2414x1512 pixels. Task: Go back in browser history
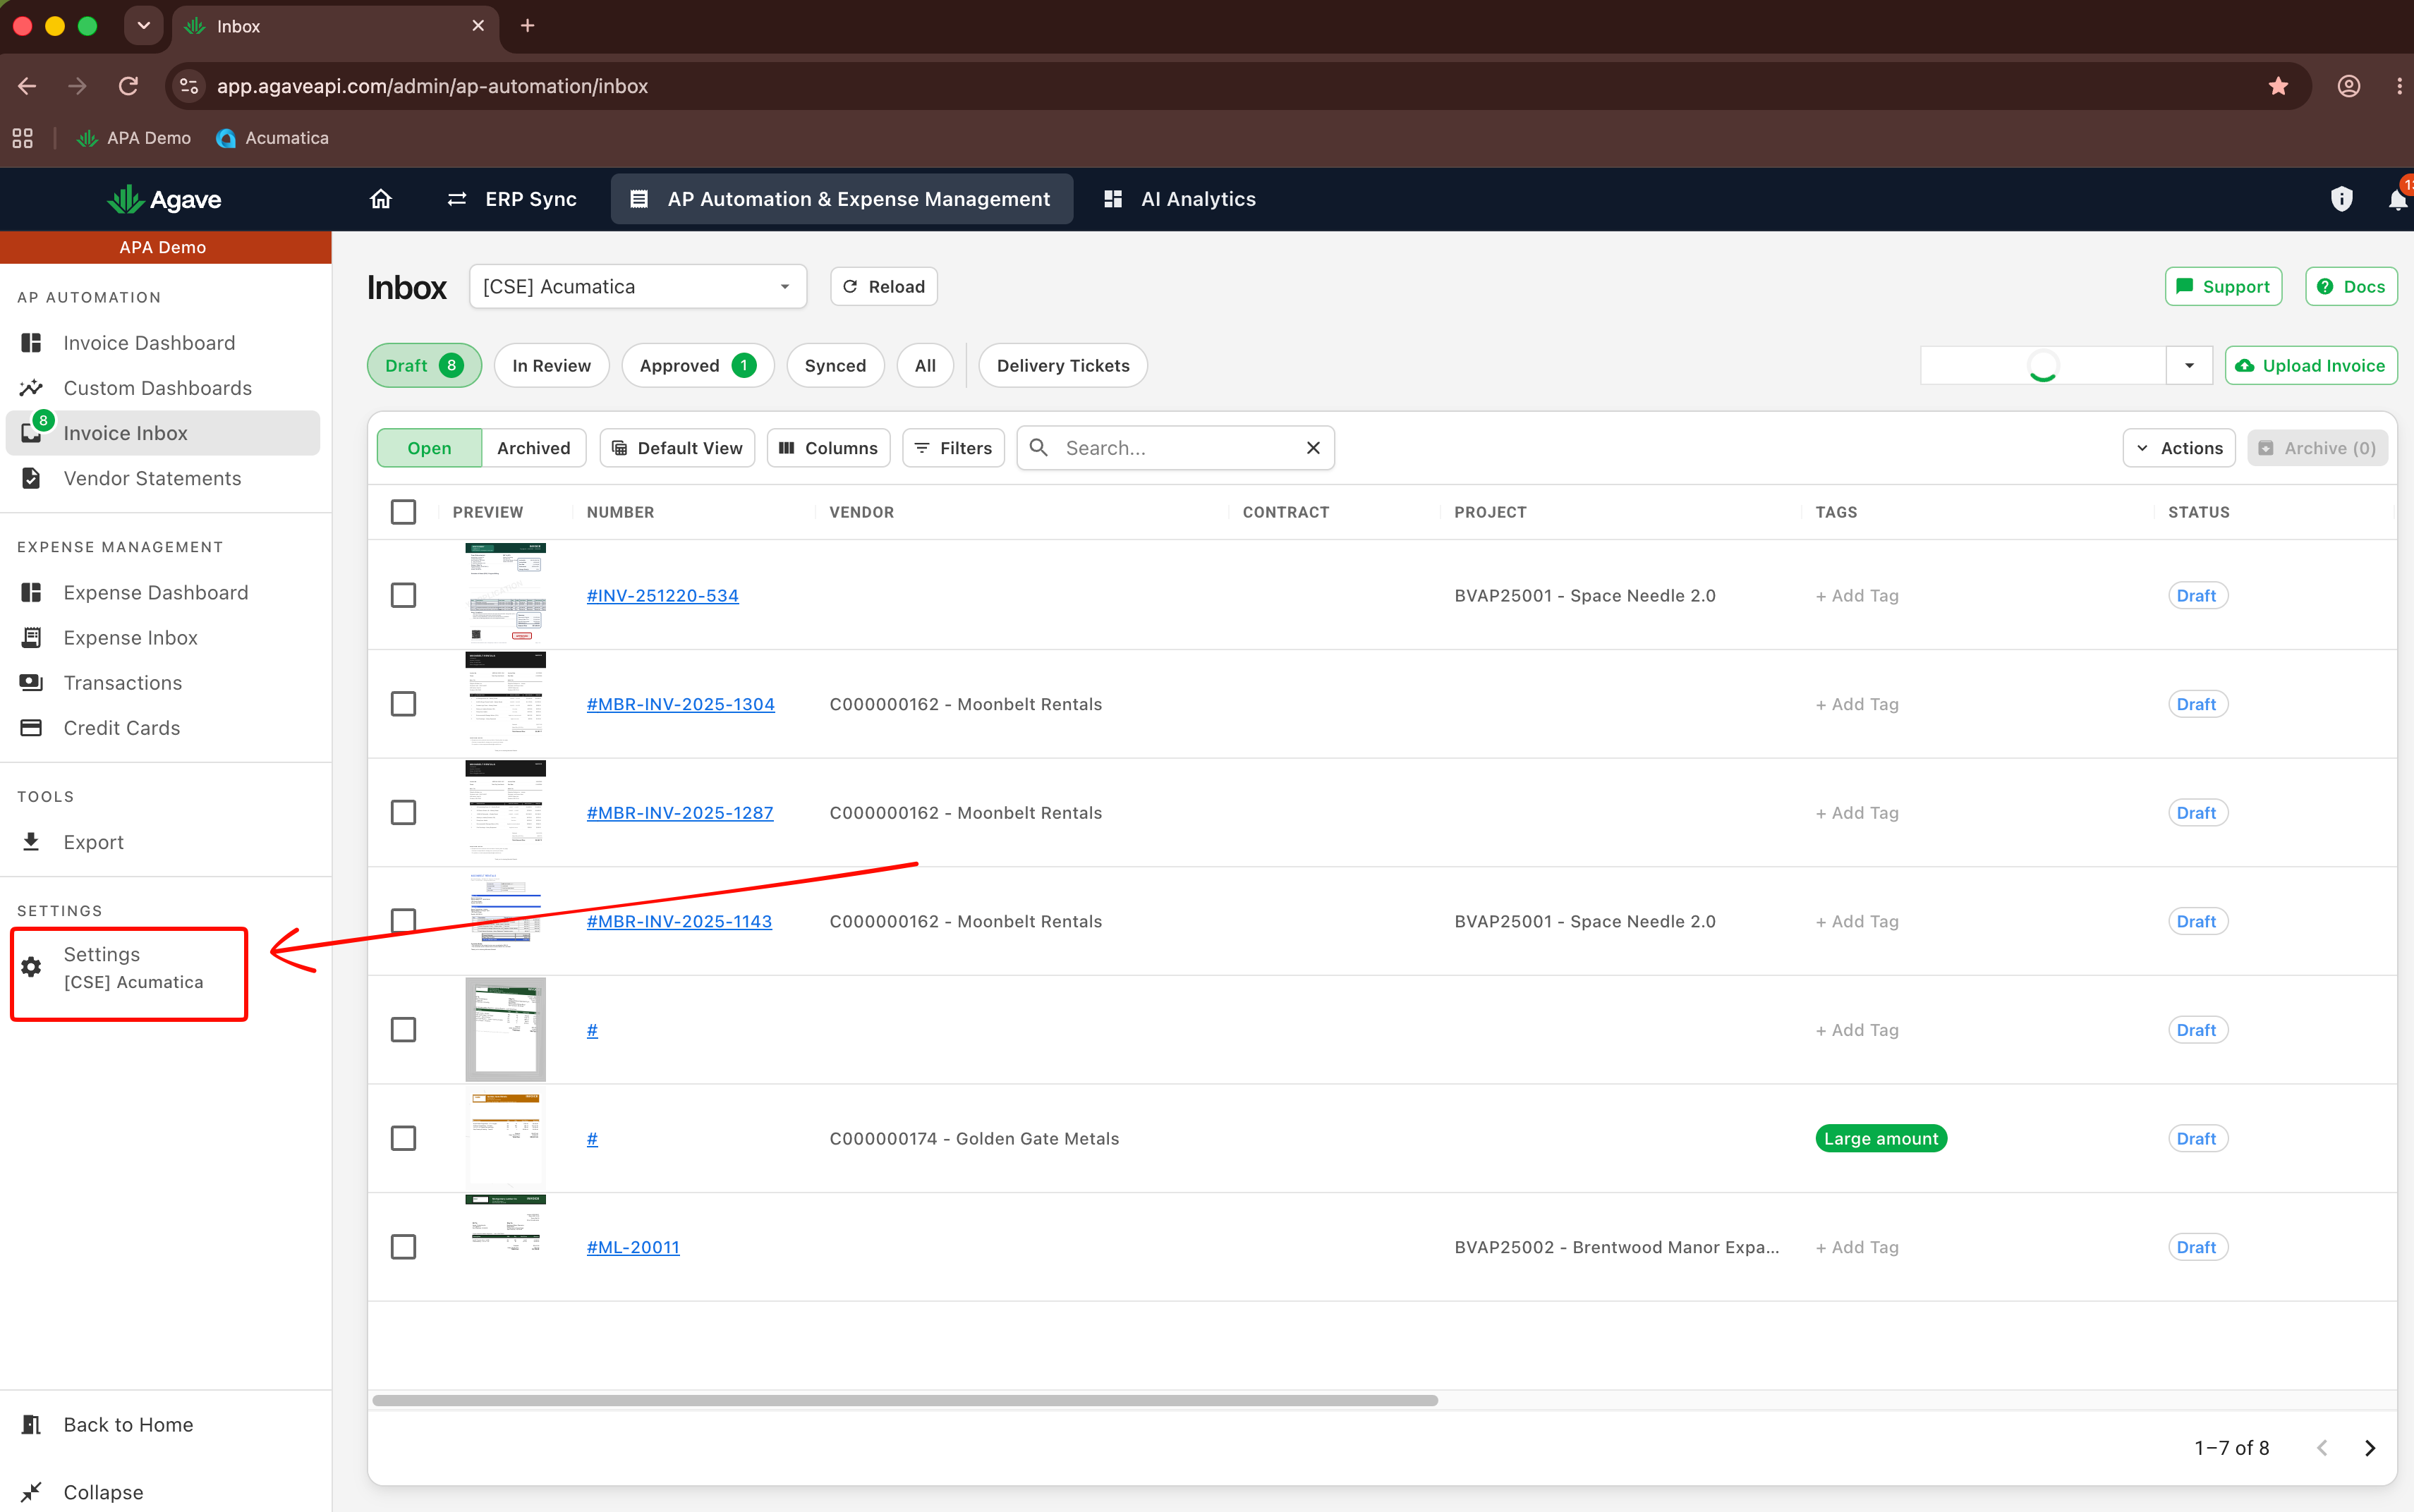coord(27,86)
